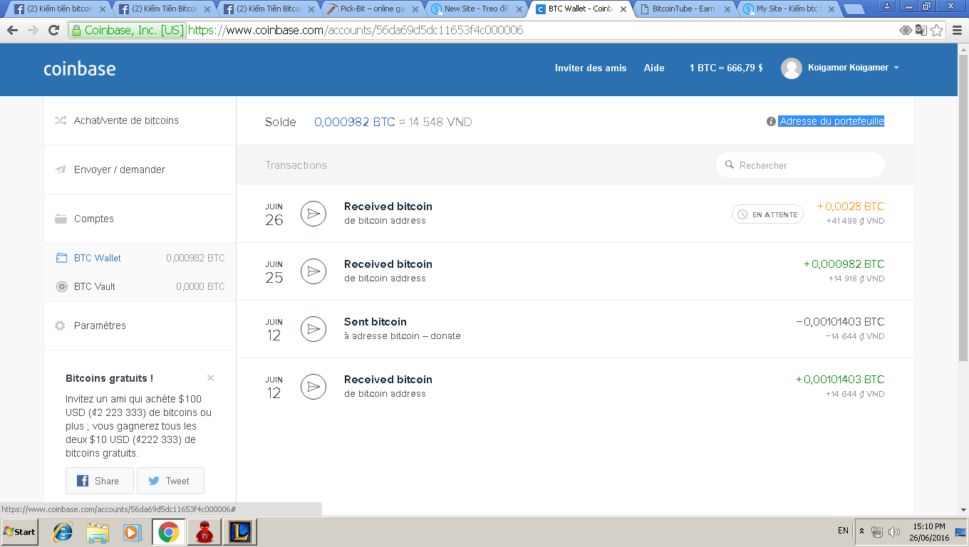Viewport: 969px width, 547px height.
Task: Click the Twitter Tweet button
Action: pyautogui.click(x=170, y=481)
